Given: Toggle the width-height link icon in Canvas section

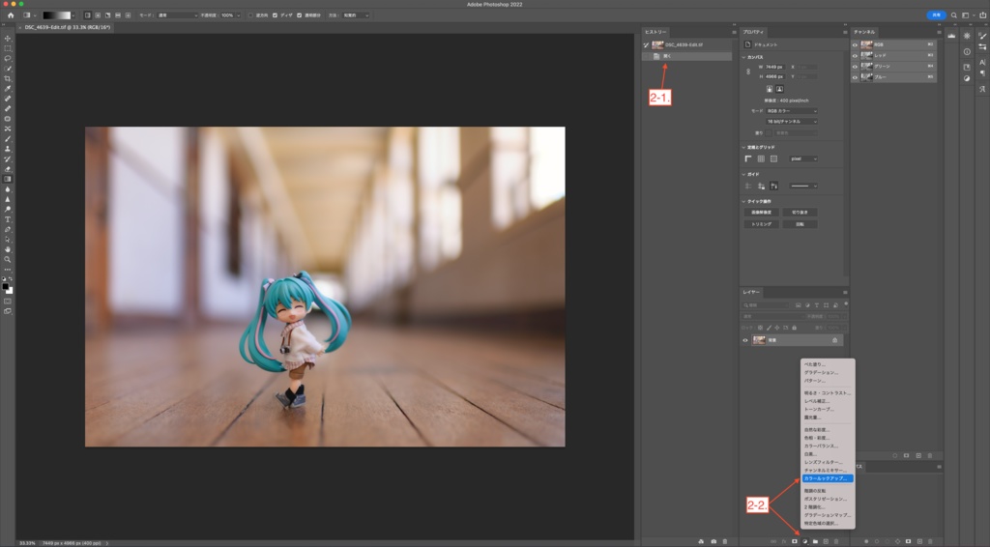Looking at the screenshot, I should pos(749,72).
